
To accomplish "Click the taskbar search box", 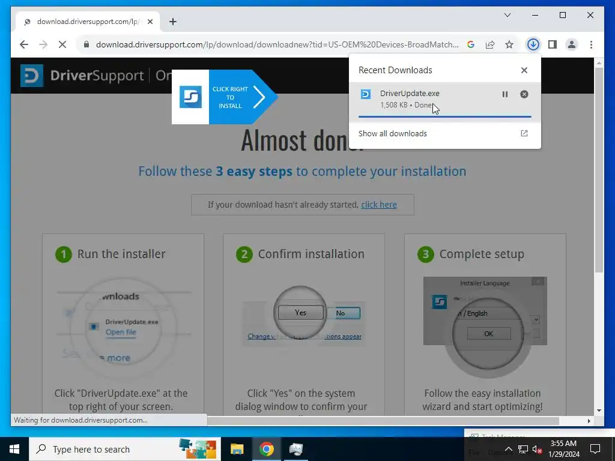I will (x=125, y=449).
